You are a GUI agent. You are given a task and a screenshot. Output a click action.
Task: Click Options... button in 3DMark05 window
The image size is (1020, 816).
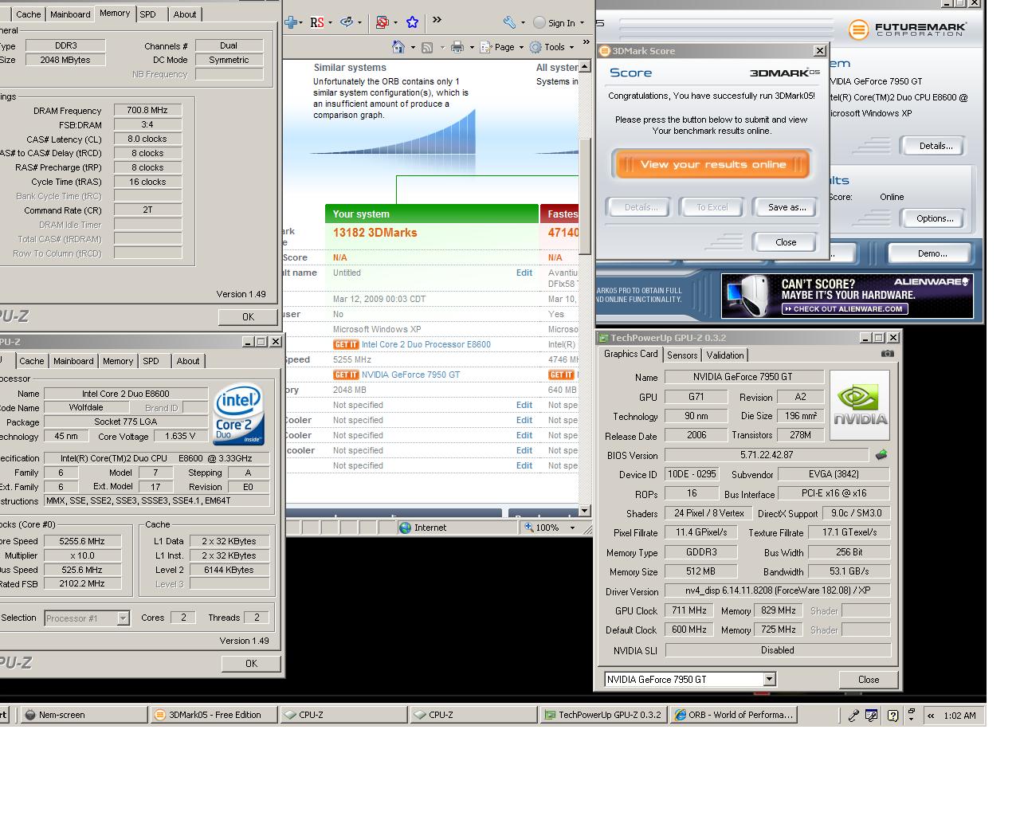[935, 218]
